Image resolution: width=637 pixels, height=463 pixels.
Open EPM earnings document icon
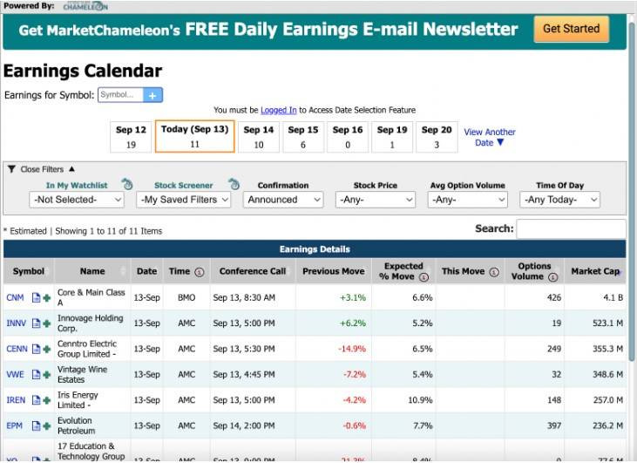pyautogui.click(x=36, y=426)
